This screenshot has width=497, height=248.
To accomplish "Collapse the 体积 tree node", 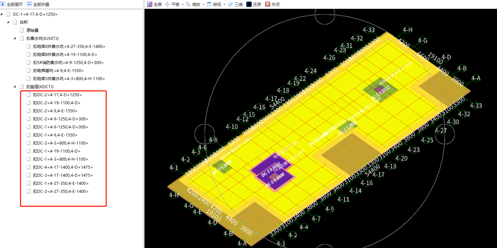I will coord(8,22).
